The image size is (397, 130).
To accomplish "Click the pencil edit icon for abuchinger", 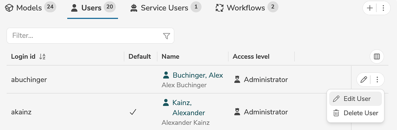I will coord(364,80).
